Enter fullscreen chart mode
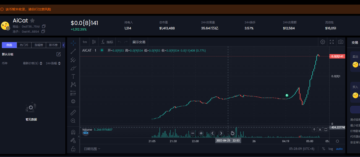Image resolution: width=360 pixels, height=157 pixels. tap(332, 42)
